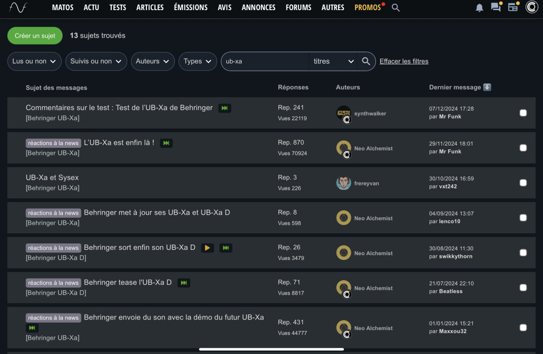Viewport: 543px width, 354px height.
Task: Expand the Suivis ou non filter
Action: click(96, 61)
